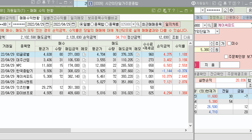
Task: Toggle 주문확인창 보기 checkbox
Action: click(x=226, y=56)
